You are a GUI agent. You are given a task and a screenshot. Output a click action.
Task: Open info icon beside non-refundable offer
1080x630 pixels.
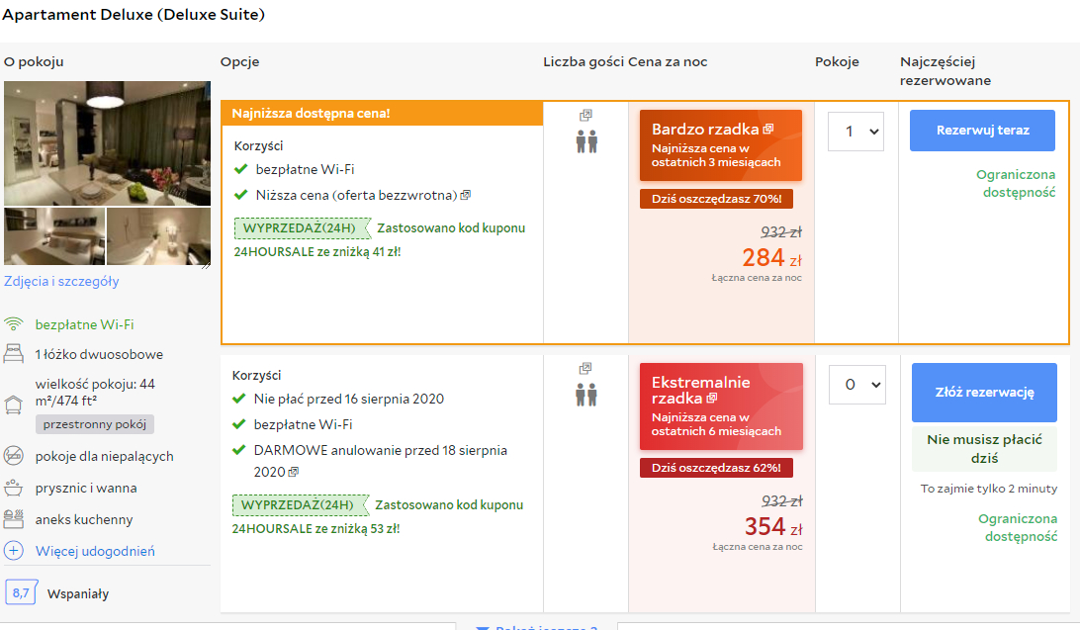[466, 196]
